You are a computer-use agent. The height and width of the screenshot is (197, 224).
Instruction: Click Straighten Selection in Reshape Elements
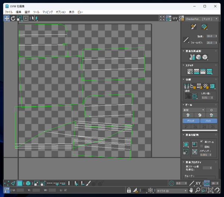[x=192, y=57]
